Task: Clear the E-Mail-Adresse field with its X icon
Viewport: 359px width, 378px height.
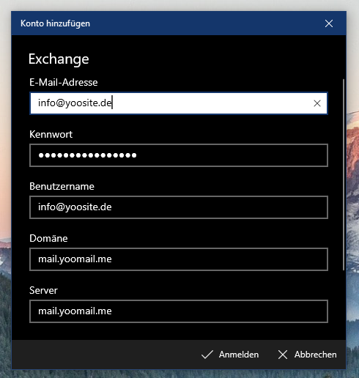Action: click(317, 103)
